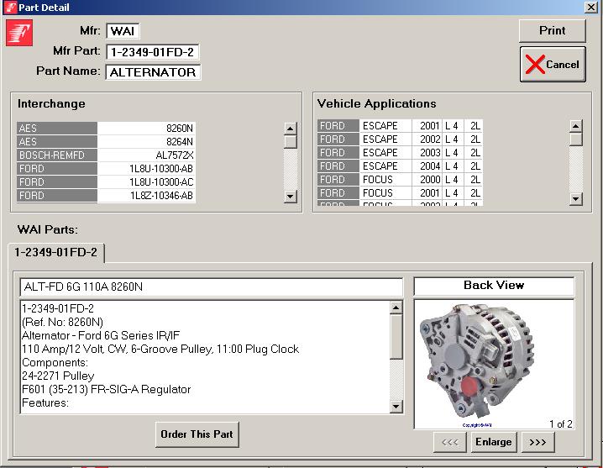The image size is (603, 468).
Task: Click Vehicle Applications scroll up arrow
Action: click(x=575, y=126)
